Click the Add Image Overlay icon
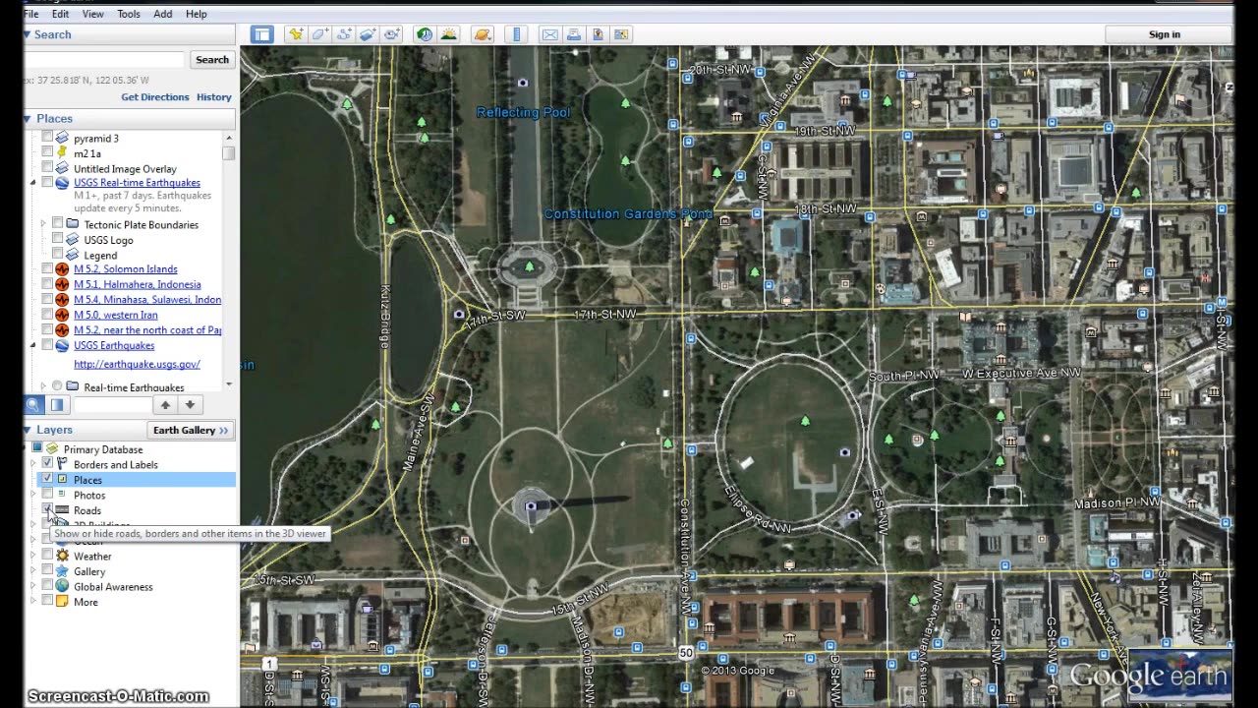Screen dimensions: 1258x708 368,34
